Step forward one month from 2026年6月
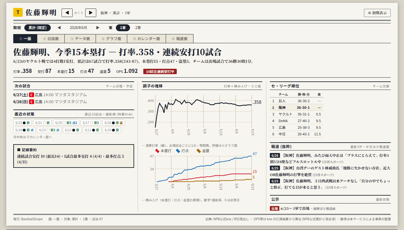 pyautogui.click(x=98, y=28)
